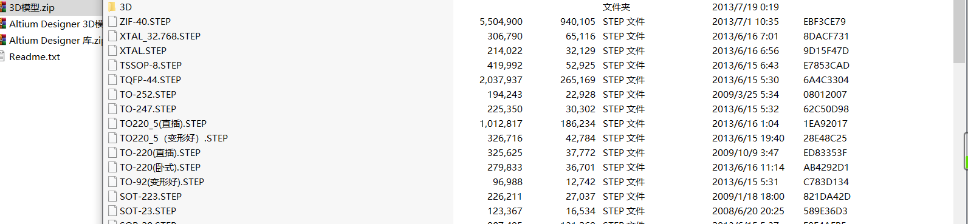Click the vertical scrollbar of file list
The width and height of the screenshot is (968, 224).
point(959,112)
